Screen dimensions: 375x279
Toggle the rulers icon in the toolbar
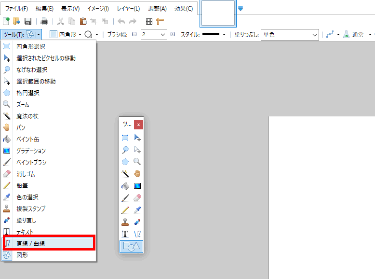click(x=160, y=21)
